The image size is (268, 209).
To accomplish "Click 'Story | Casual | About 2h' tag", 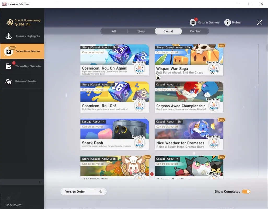I will coord(98,85).
